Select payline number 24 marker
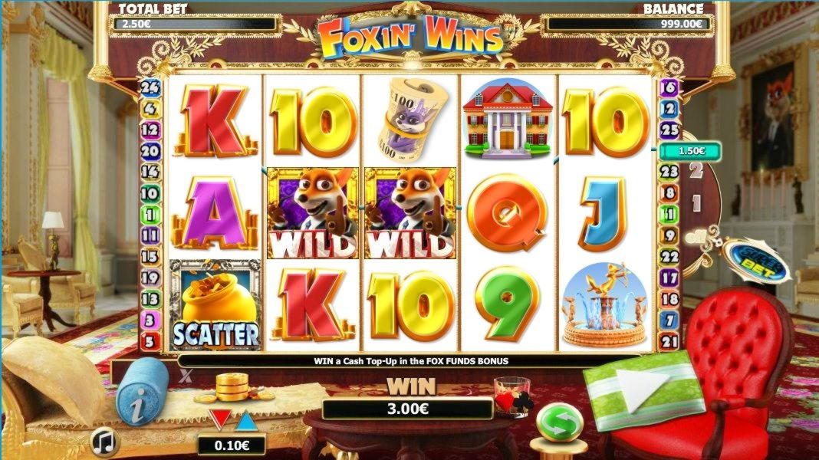 tap(150, 87)
